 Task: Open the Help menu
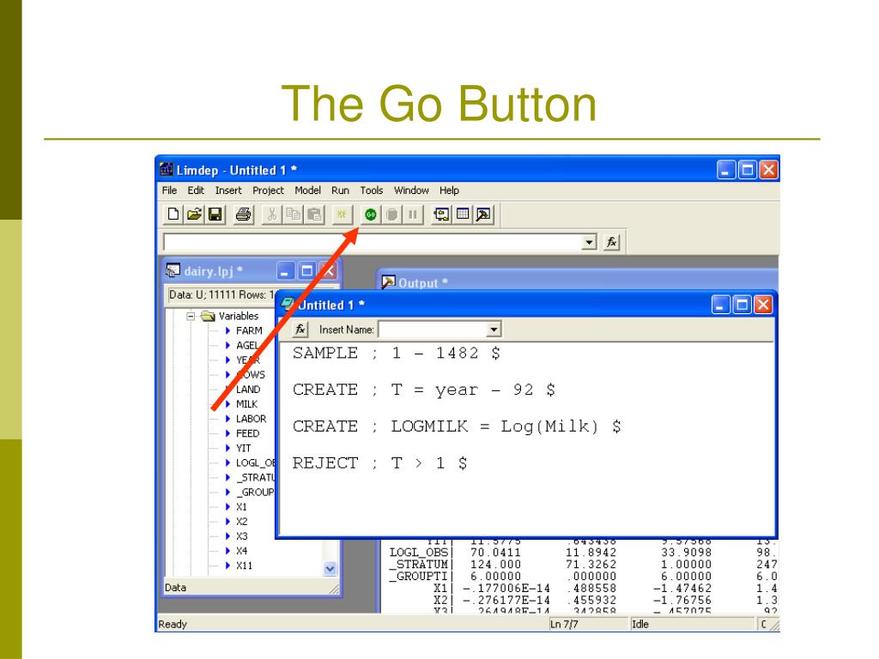pyautogui.click(x=449, y=190)
